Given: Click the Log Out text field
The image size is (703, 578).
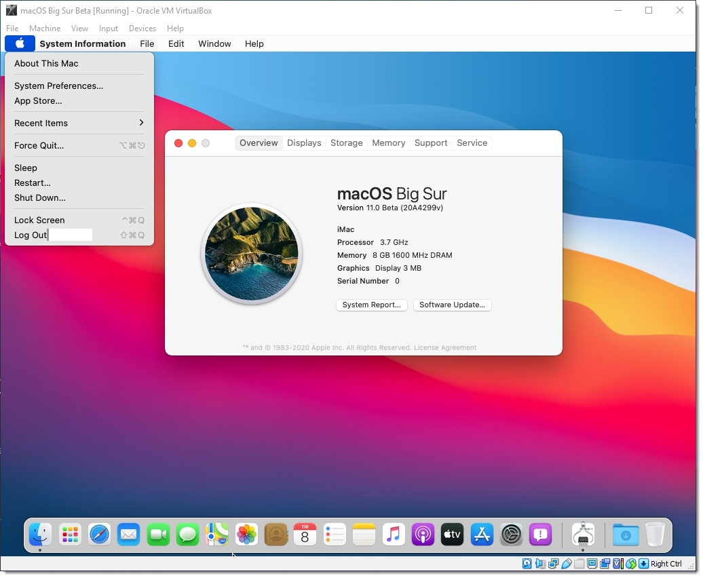Looking at the screenshot, I should point(71,235).
